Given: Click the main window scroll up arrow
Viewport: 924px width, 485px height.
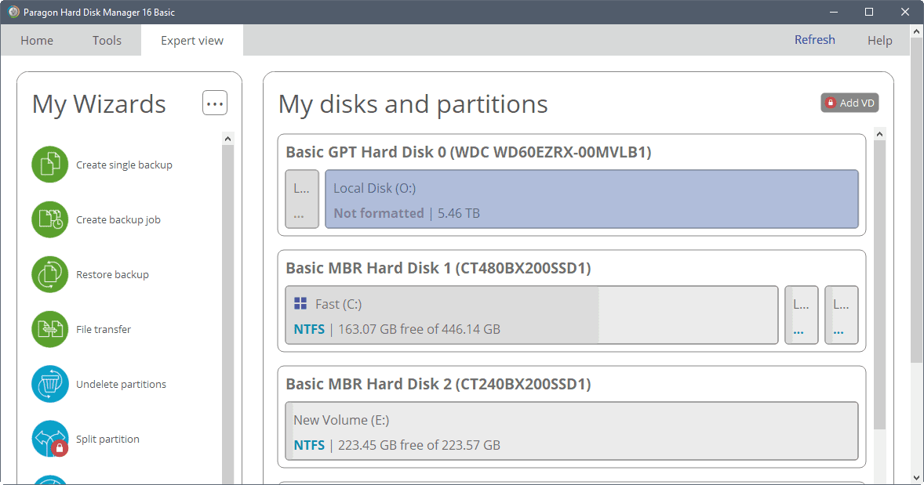Looking at the screenshot, I should (x=916, y=31).
